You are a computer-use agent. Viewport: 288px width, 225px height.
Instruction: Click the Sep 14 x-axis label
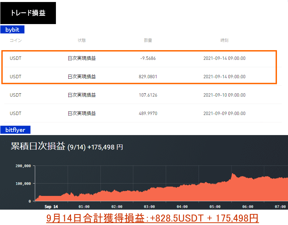51,207
